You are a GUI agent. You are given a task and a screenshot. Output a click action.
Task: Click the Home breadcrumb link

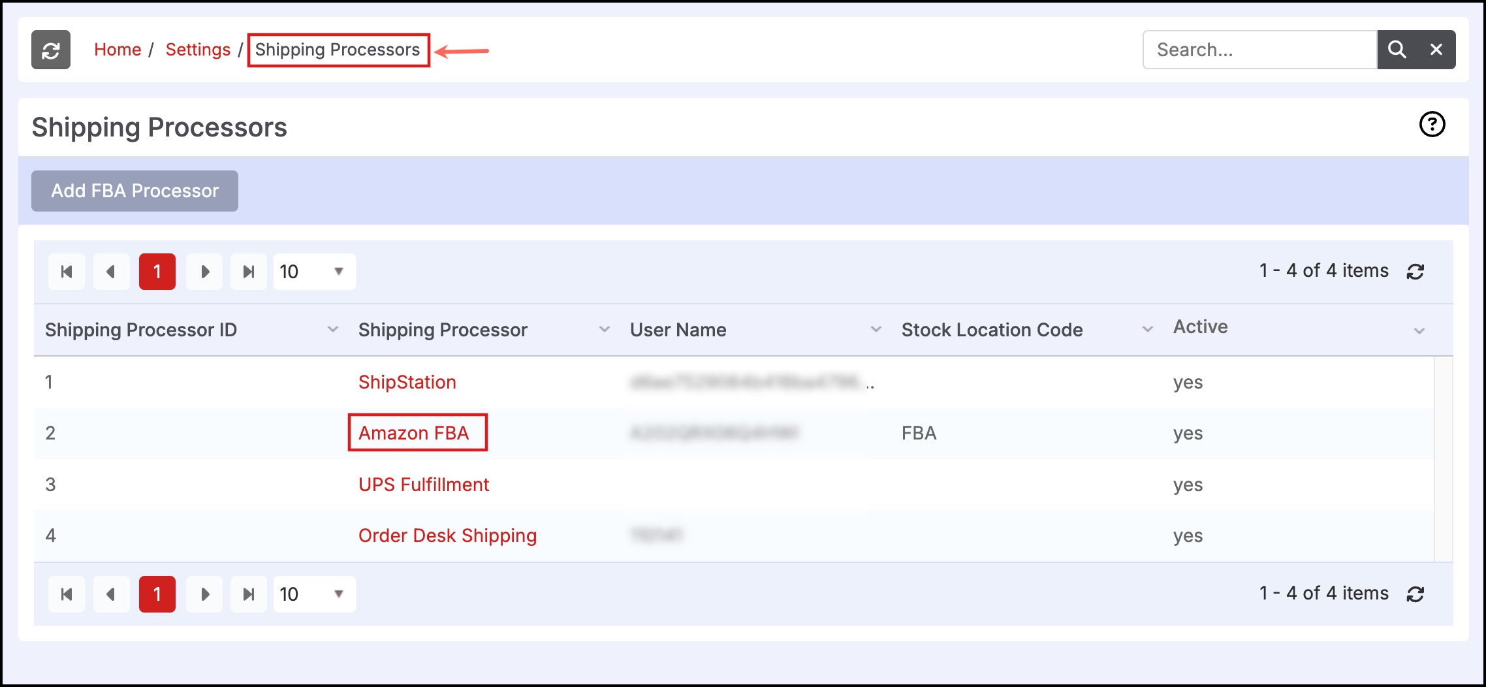(118, 50)
